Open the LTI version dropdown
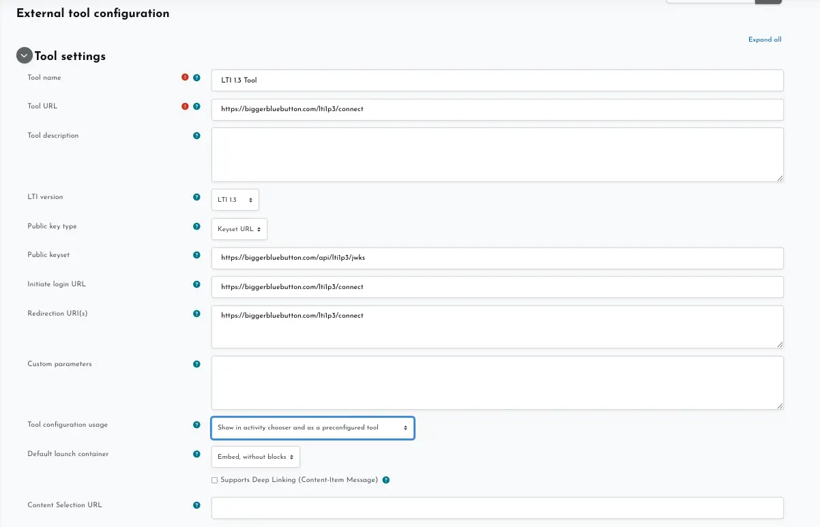Screen dimensions: 820x527 coord(235,199)
